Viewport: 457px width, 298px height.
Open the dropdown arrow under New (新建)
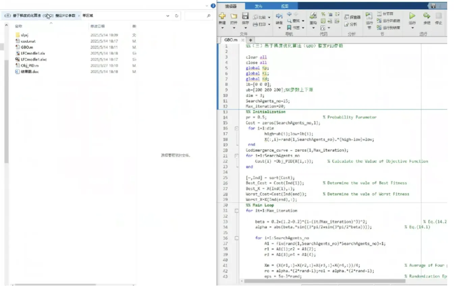pos(222,28)
